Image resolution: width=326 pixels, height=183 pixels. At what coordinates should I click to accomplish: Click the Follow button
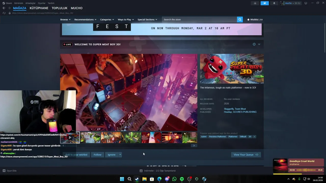(97, 155)
